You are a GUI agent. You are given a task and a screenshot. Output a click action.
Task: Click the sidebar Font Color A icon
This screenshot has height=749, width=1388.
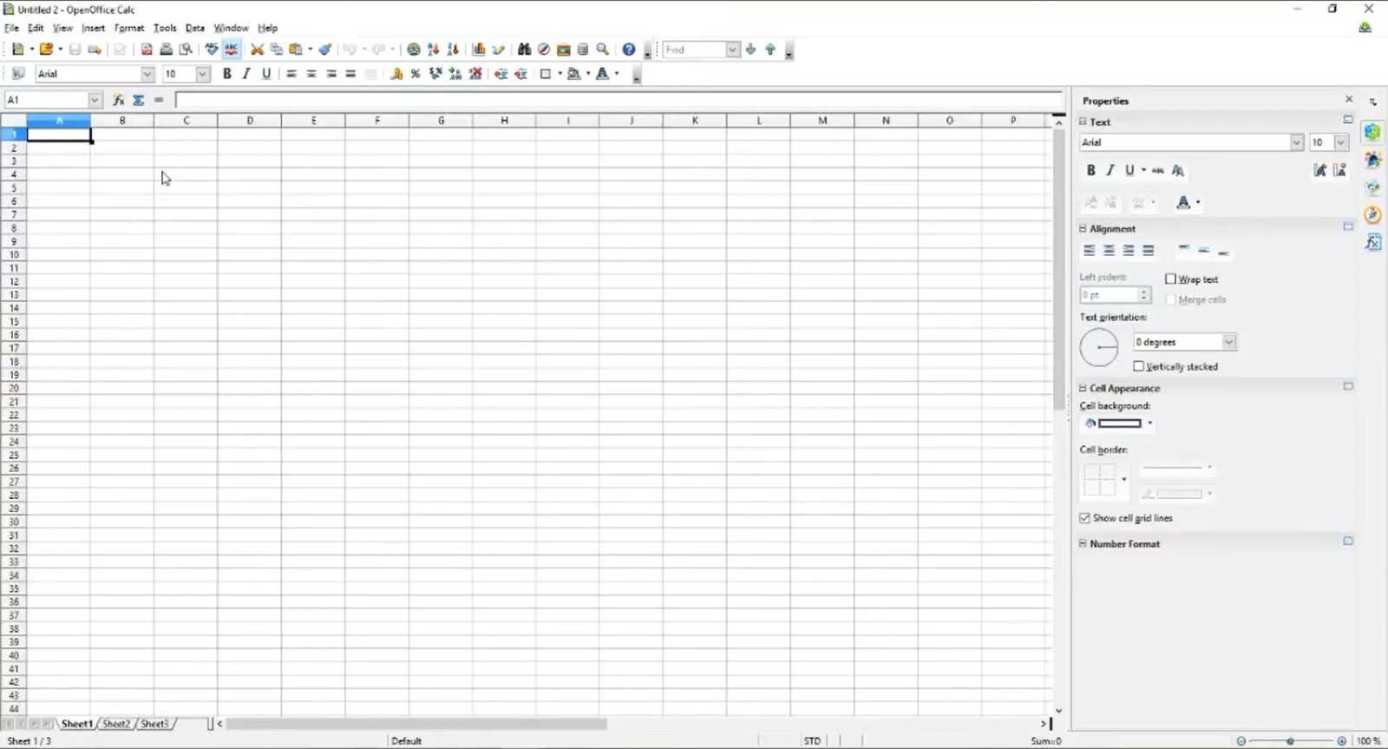point(1183,202)
